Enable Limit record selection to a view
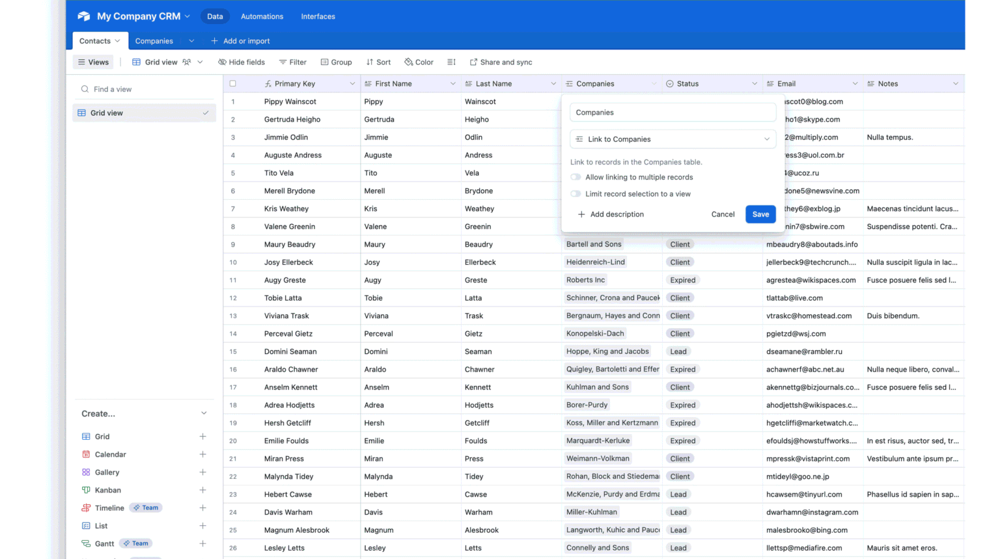The height and width of the screenshot is (559, 1000). (x=576, y=193)
